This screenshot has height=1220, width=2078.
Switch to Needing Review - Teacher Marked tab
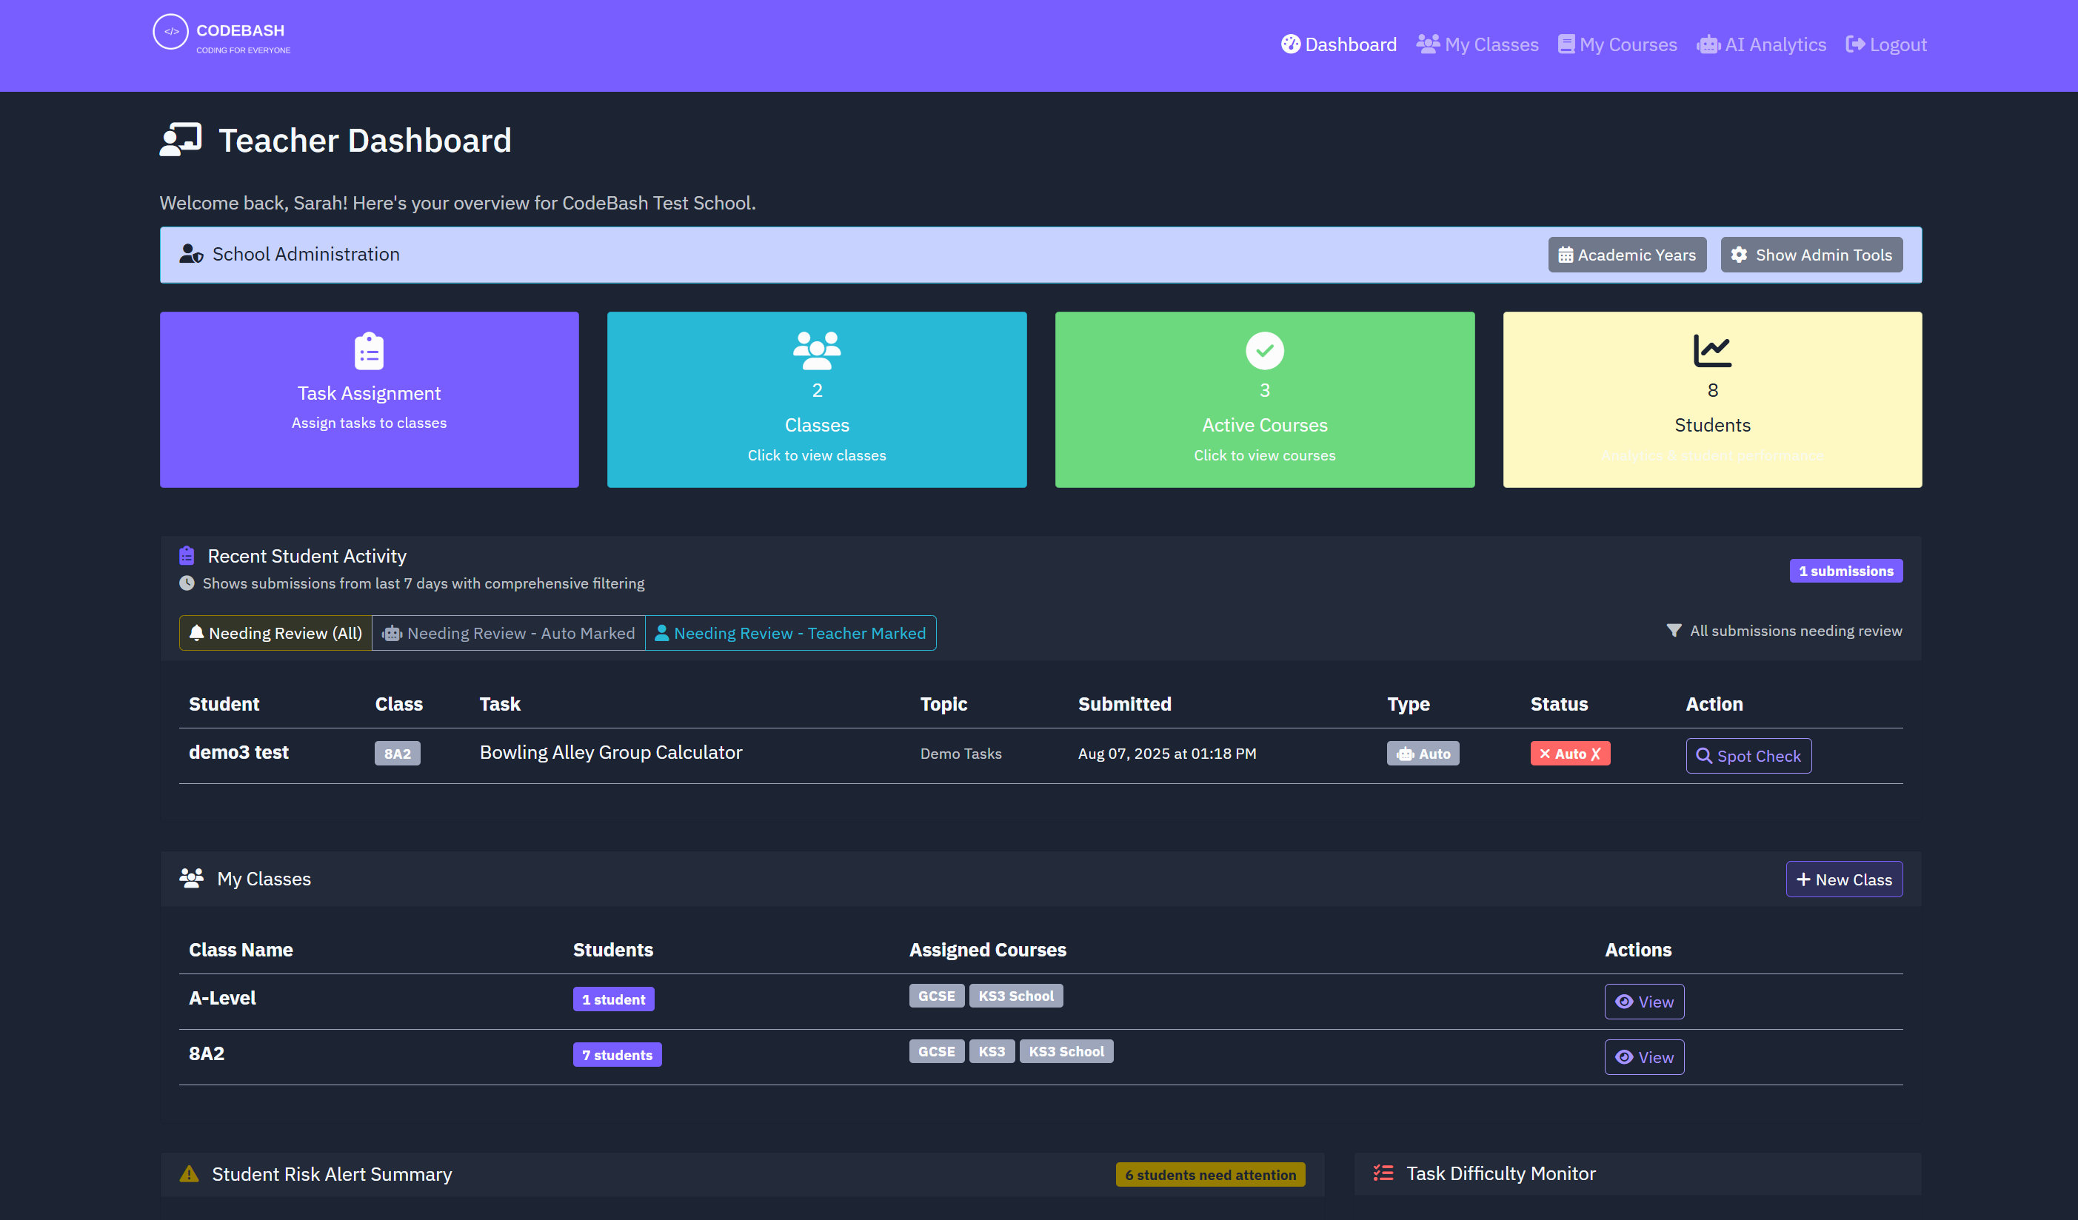click(791, 633)
